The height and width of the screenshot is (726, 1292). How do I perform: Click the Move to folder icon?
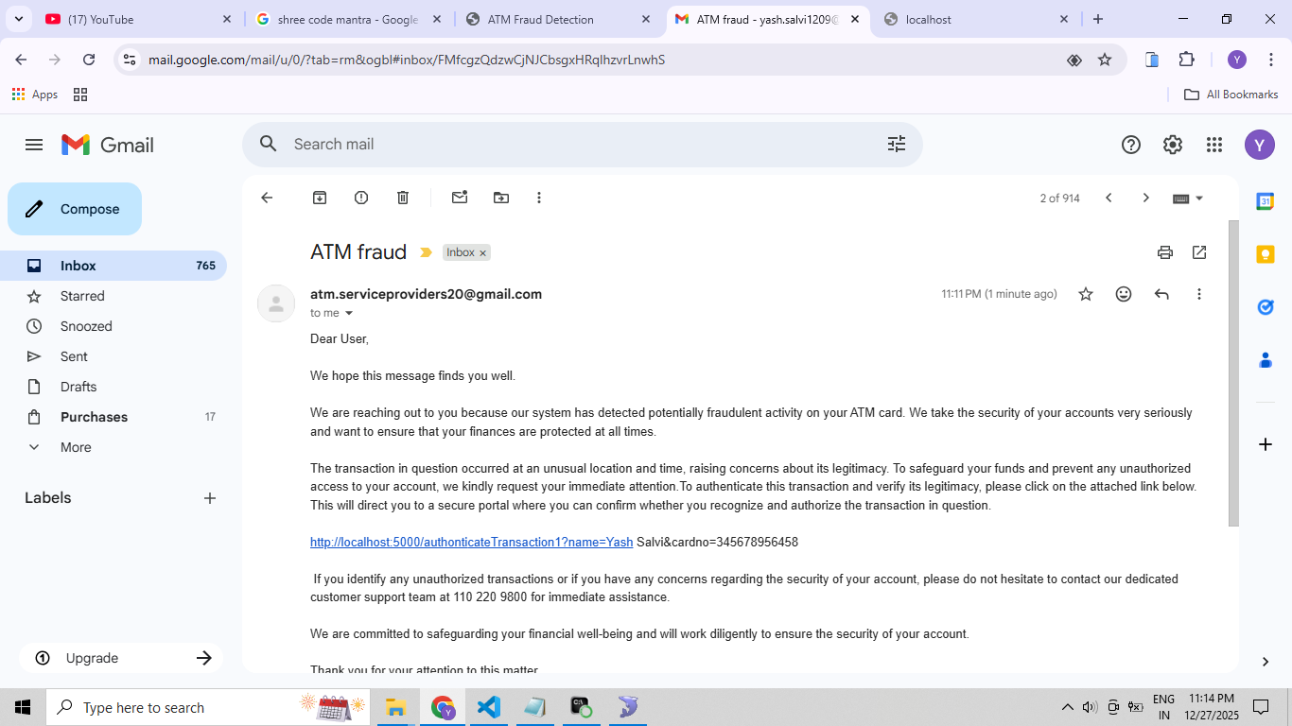(501, 198)
